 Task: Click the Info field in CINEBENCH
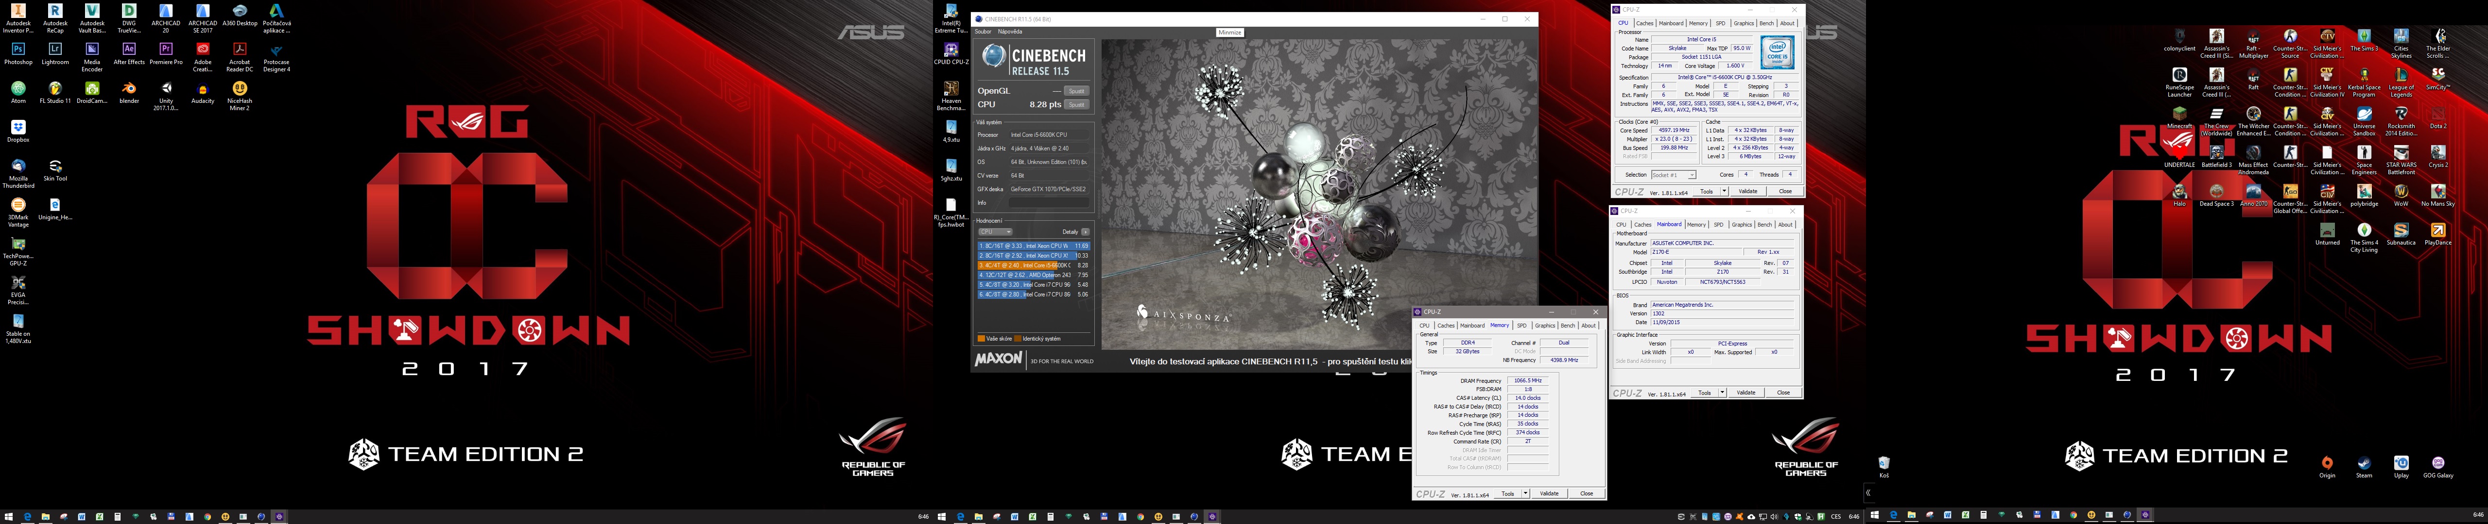[x=1049, y=203]
